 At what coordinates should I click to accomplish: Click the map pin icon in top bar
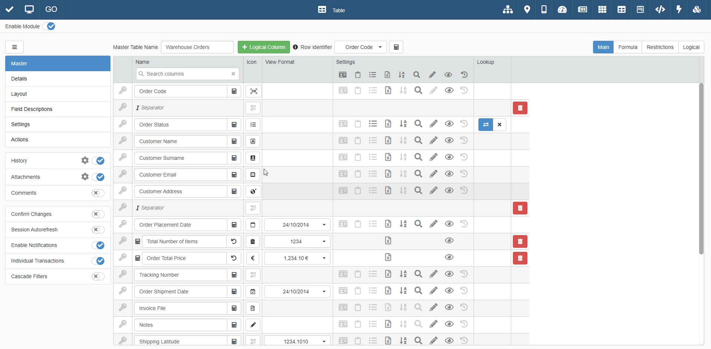click(x=527, y=10)
